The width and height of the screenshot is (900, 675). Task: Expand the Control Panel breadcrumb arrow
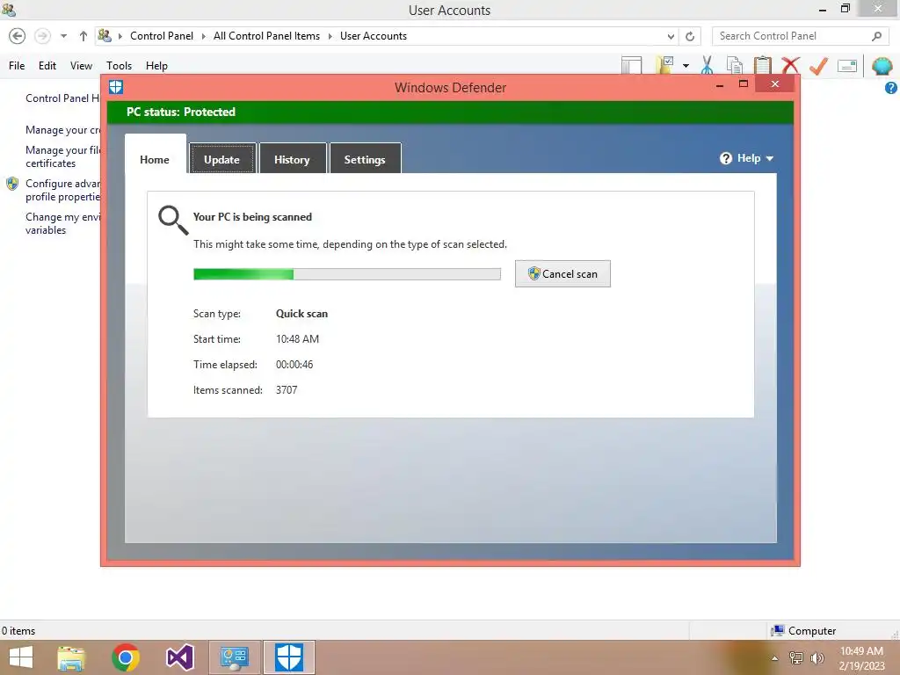[203, 36]
